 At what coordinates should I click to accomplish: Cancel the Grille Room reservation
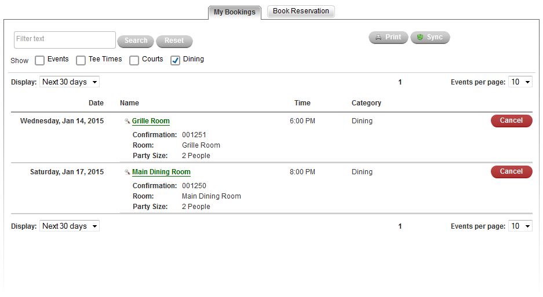(x=511, y=121)
